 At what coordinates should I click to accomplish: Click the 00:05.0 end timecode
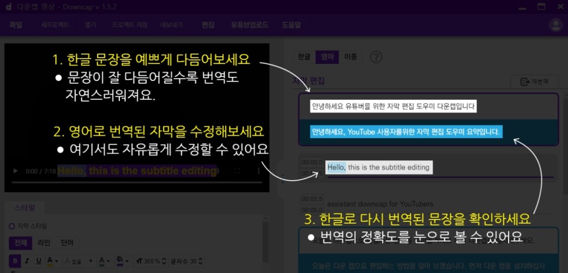(x=312, y=210)
